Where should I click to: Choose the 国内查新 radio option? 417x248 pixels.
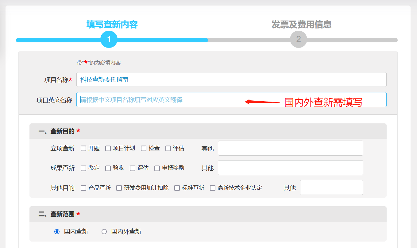[x=57, y=232]
